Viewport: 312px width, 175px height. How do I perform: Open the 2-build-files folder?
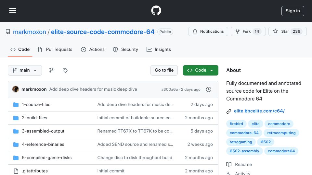[34, 118]
